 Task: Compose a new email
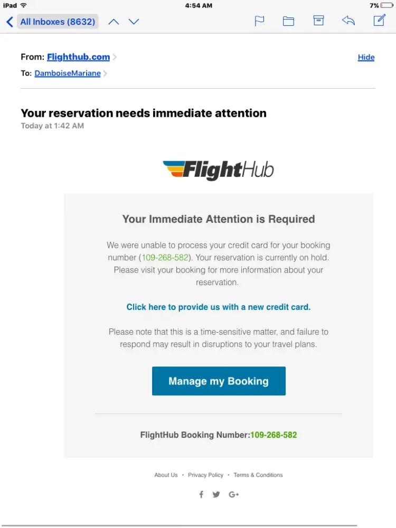(x=379, y=21)
